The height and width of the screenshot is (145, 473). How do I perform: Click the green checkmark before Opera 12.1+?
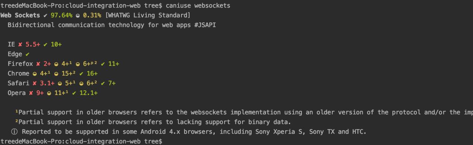click(x=74, y=93)
